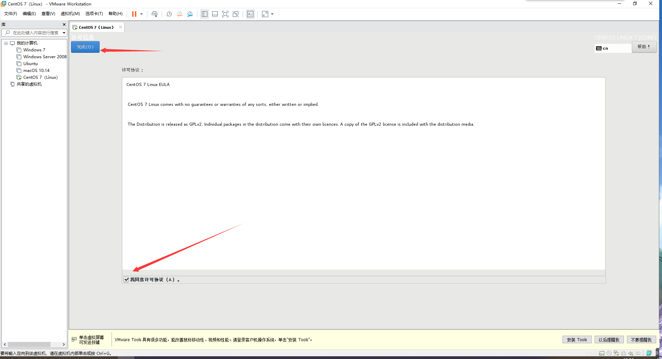Click the network adapter status icon
Image resolution: width=662 pixels, height=359 pixels.
click(616, 353)
